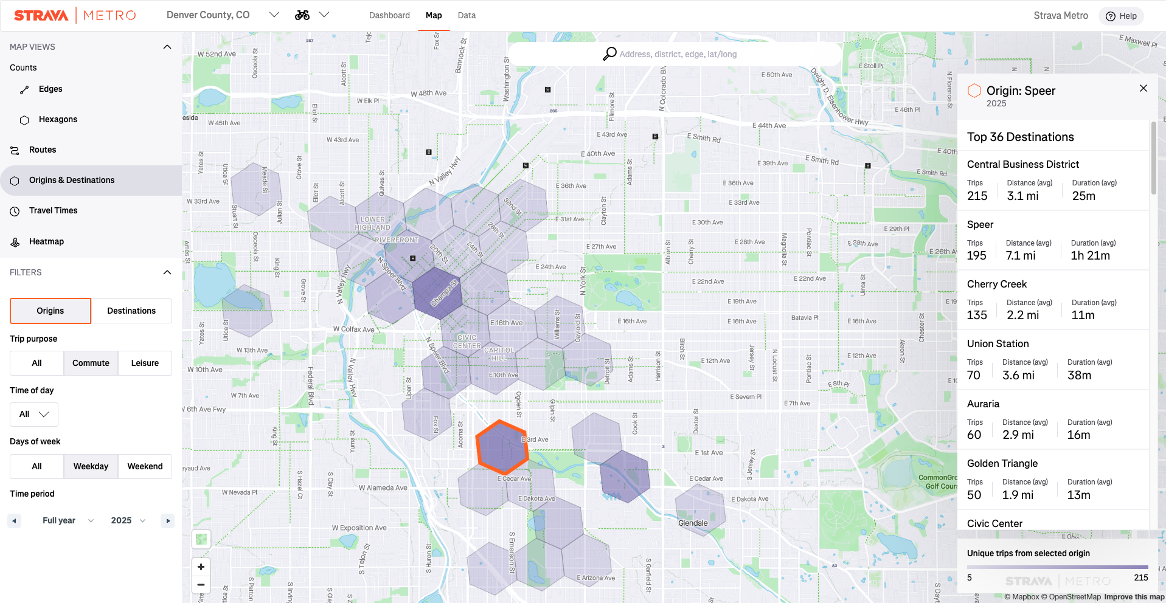Open the bicycle activity type selector

coord(311,15)
